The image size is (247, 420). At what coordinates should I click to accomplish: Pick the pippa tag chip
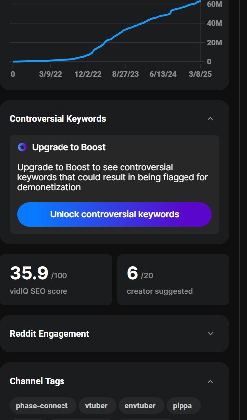tap(183, 406)
